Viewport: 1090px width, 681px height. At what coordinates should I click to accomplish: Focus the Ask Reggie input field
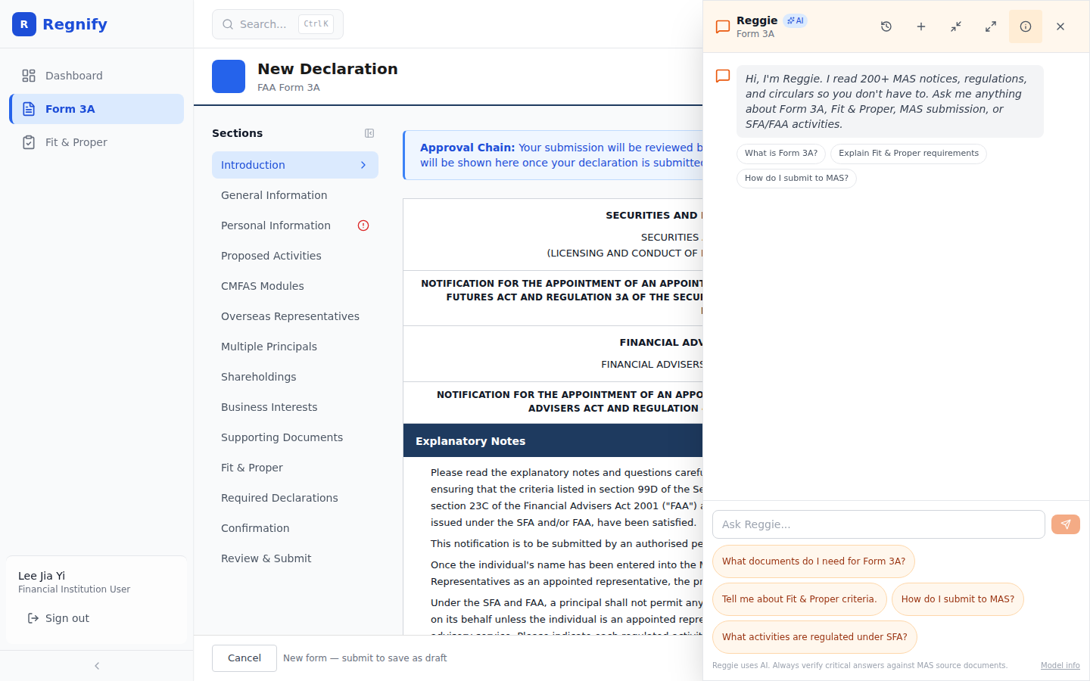(x=879, y=524)
